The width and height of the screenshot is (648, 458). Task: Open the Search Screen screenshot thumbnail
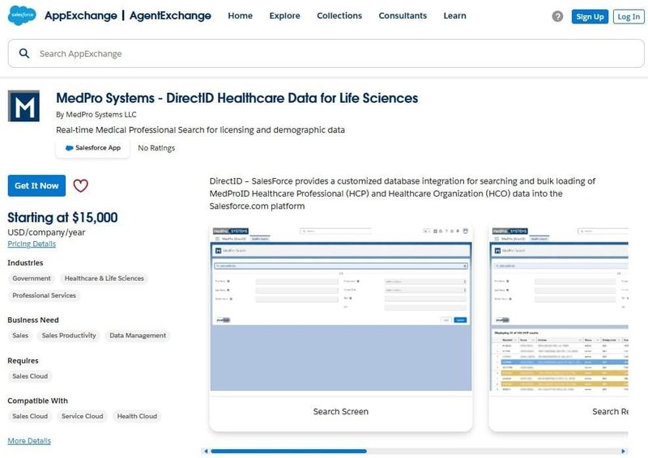pyautogui.click(x=341, y=308)
